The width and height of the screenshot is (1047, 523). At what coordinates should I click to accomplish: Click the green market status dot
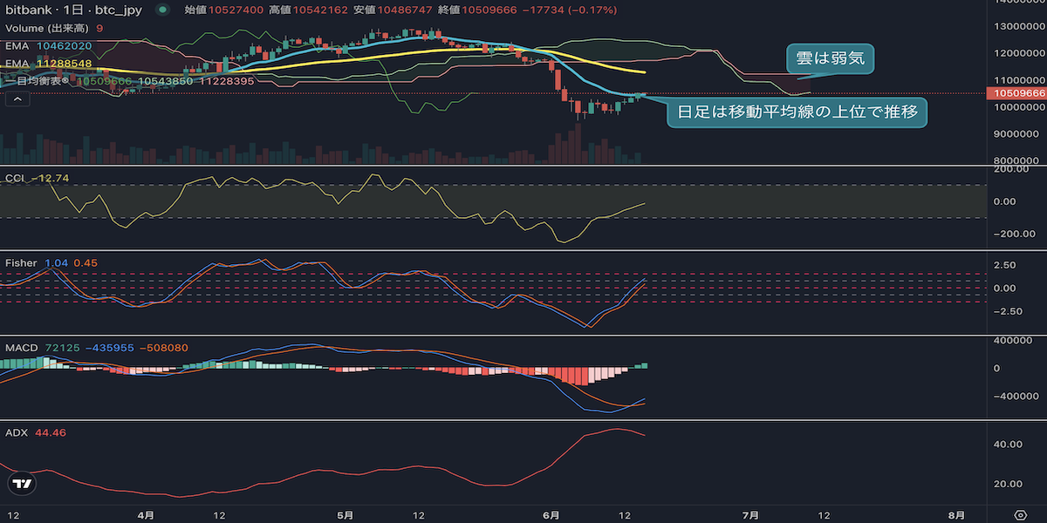(x=161, y=10)
